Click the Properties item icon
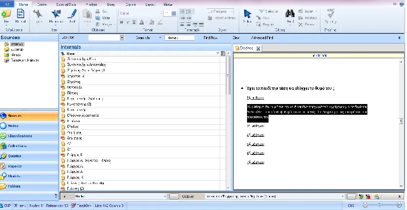The width and height of the screenshot is (407, 210). pyautogui.click(x=56, y=14)
